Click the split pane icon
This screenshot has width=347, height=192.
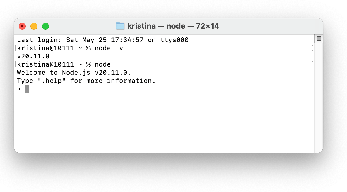pyautogui.click(x=319, y=39)
